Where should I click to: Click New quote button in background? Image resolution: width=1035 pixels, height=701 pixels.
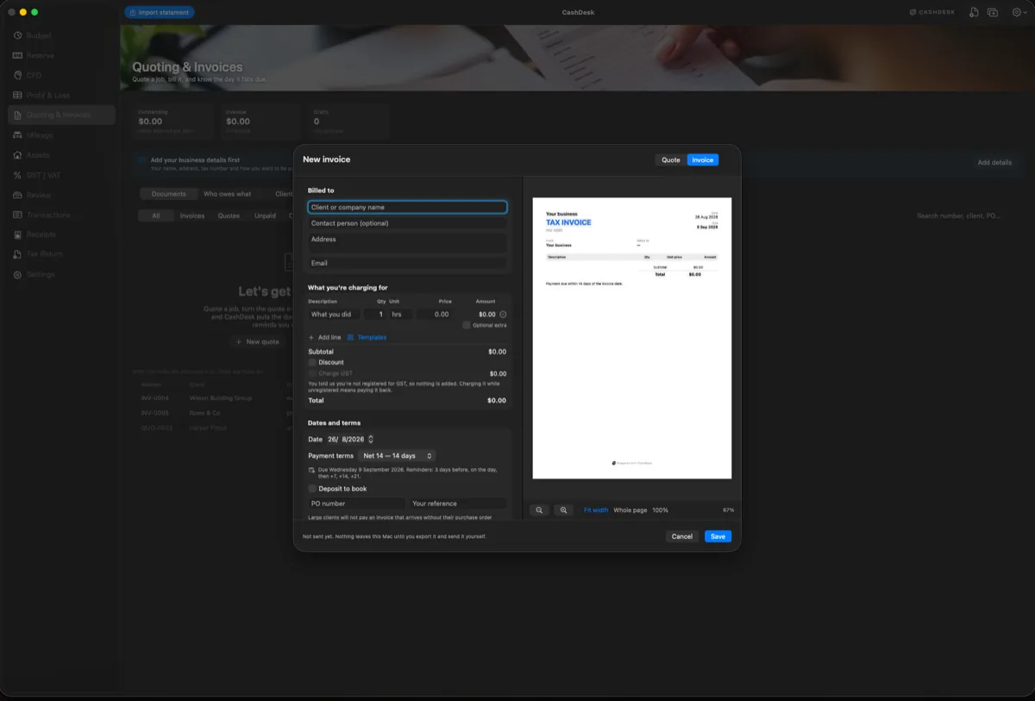click(x=258, y=341)
